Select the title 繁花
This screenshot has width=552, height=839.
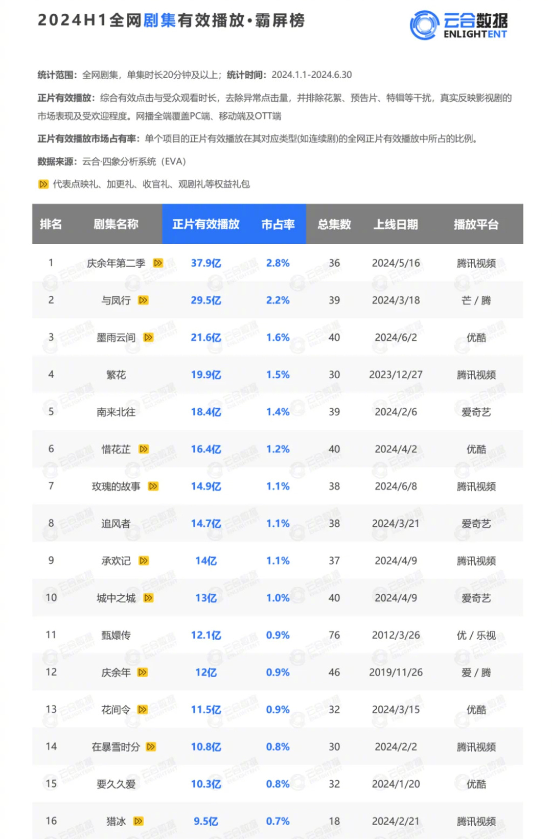pyautogui.click(x=116, y=375)
